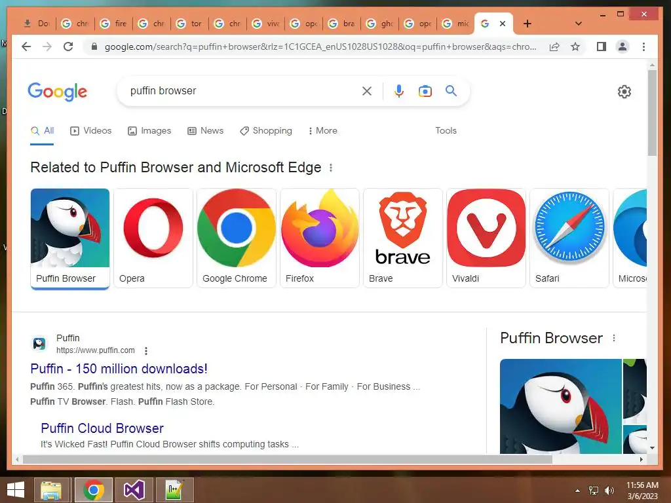Click the vertical scrollbar thumb
The height and width of the screenshot is (503, 671).
[x=652, y=113]
